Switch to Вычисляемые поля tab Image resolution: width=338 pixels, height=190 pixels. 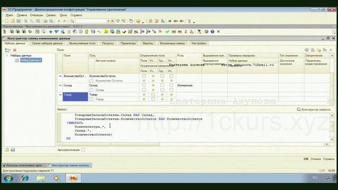[82, 43]
